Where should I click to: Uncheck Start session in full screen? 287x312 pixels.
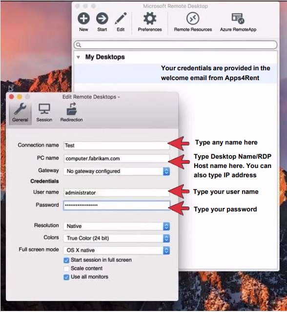66,260
